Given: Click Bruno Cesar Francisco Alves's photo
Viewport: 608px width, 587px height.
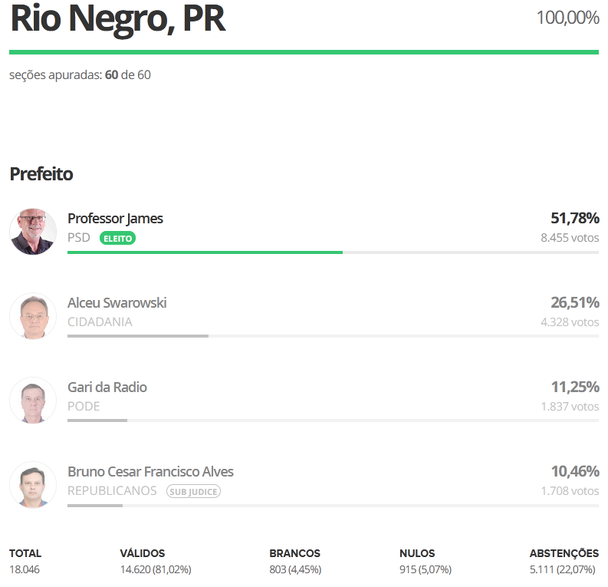Looking at the screenshot, I should (33, 484).
